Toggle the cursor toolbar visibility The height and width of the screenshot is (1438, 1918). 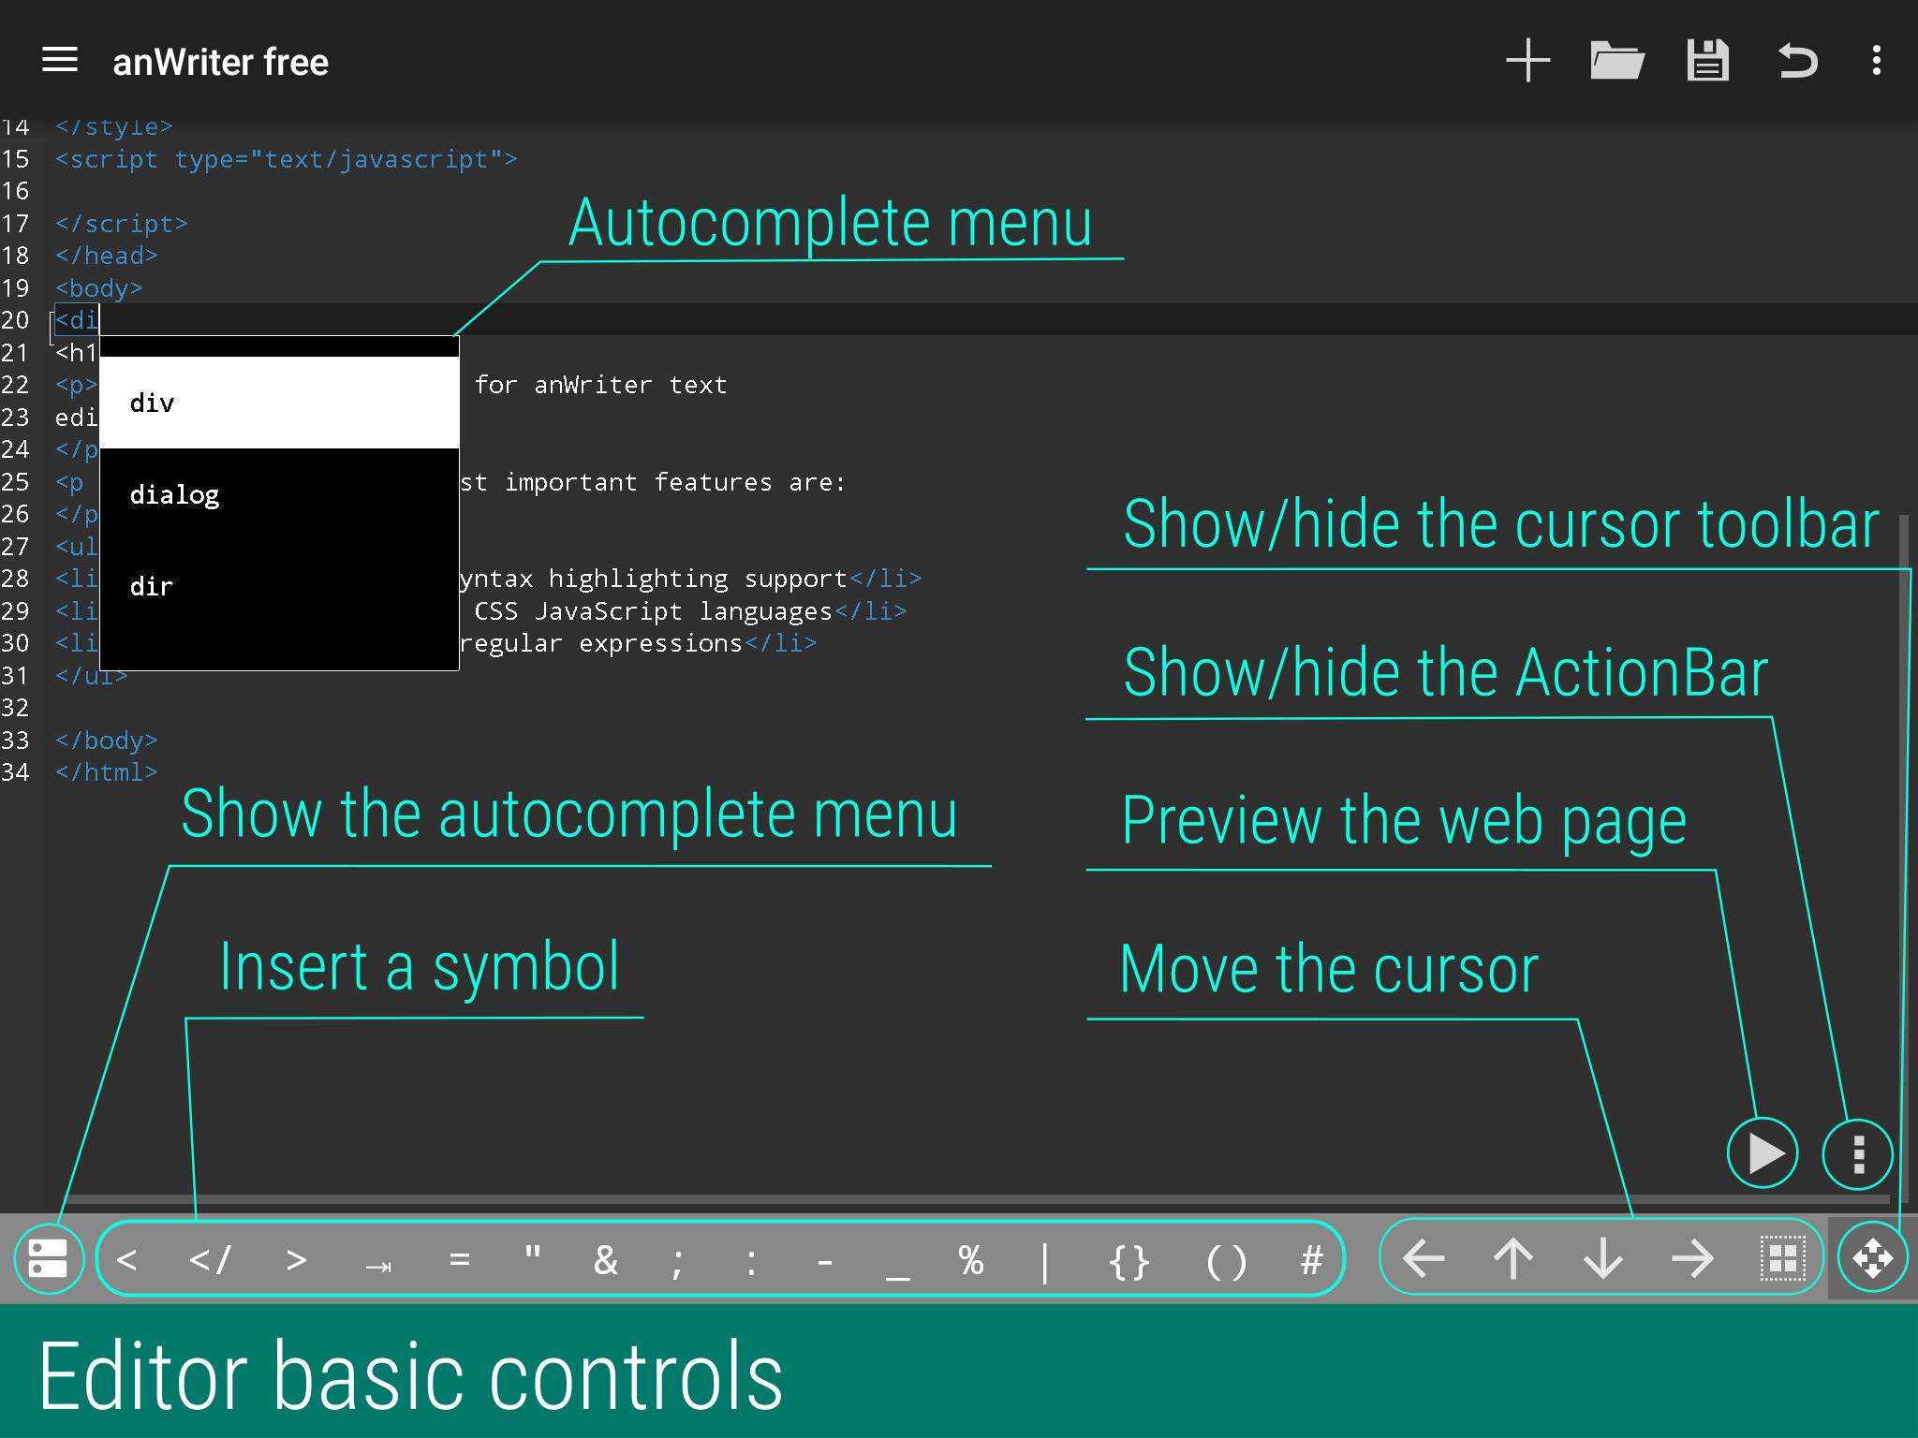[1872, 1258]
